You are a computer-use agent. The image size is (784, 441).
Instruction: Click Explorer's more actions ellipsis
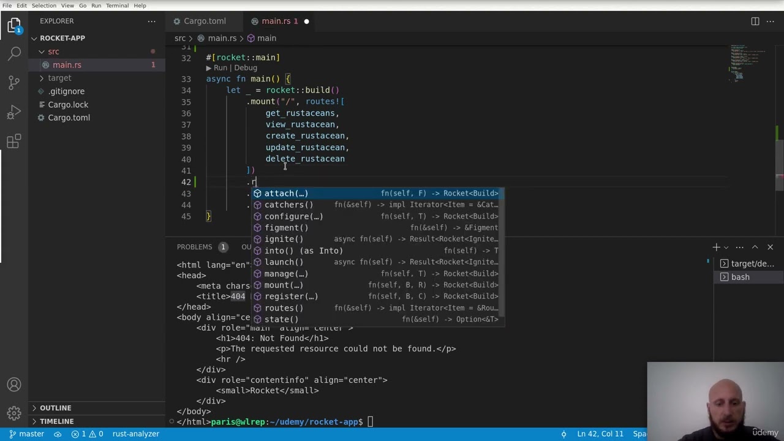click(151, 21)
